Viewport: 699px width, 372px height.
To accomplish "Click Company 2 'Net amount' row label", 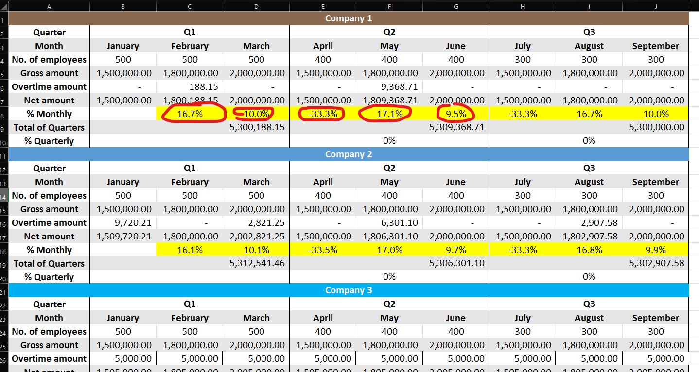I will click(x=49, y=237).
